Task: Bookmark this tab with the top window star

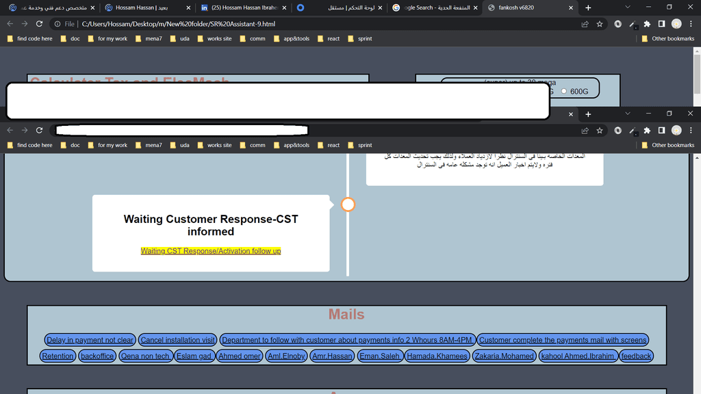Action: point(600,24)
